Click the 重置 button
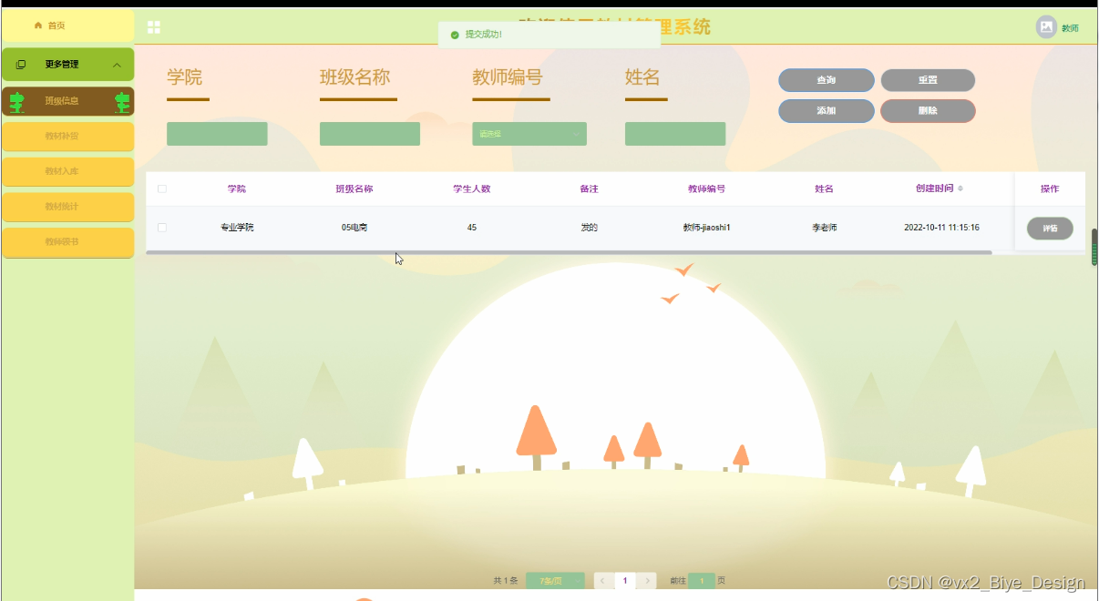The width and height of the screenshot is (1099, 601). pos(928,80)
